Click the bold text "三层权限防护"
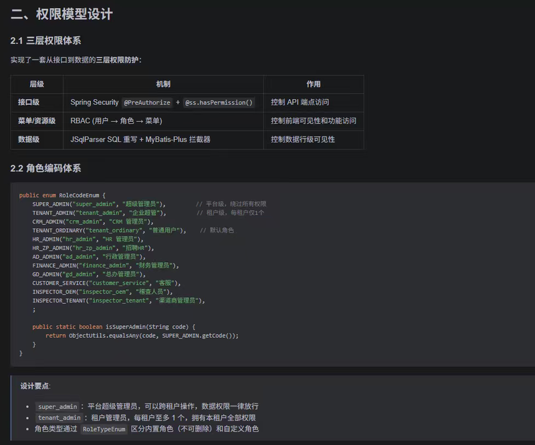 click(x=117, y=60)
